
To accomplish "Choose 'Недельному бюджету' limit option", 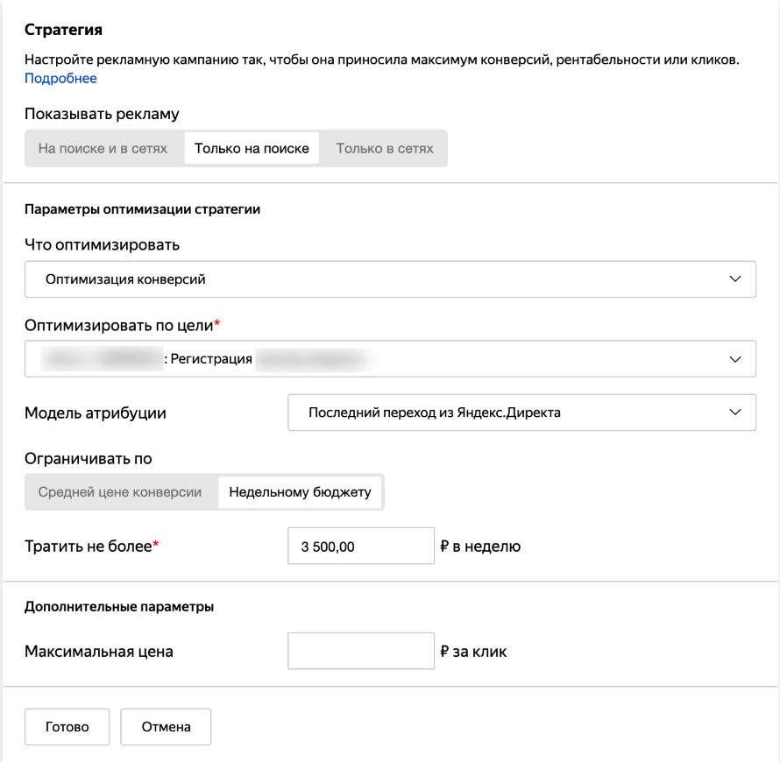I will pos(300,492).
